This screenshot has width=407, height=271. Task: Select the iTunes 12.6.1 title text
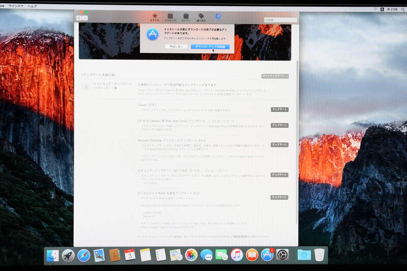147,105
